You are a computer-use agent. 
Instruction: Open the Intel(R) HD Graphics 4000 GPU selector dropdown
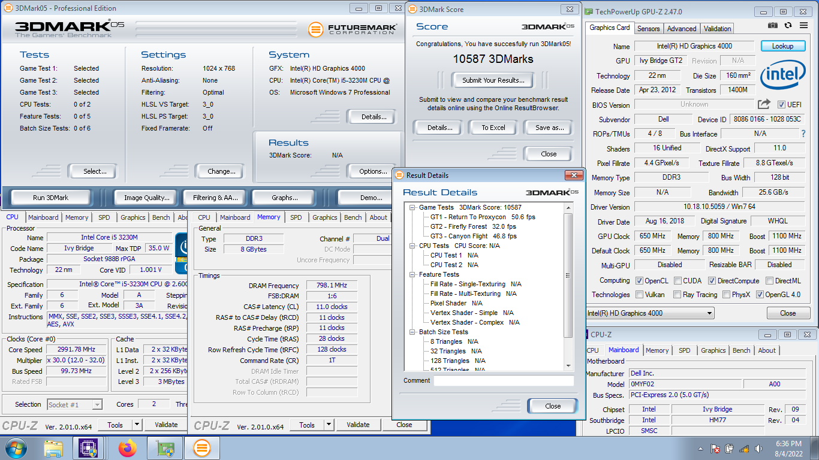[650, 313]
